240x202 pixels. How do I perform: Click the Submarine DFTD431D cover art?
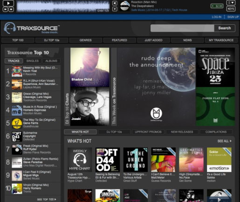[x=17, y=136]
